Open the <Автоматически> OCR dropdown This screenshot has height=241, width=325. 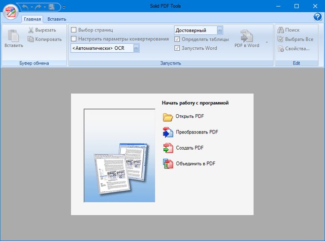click(x=136, y=48)
